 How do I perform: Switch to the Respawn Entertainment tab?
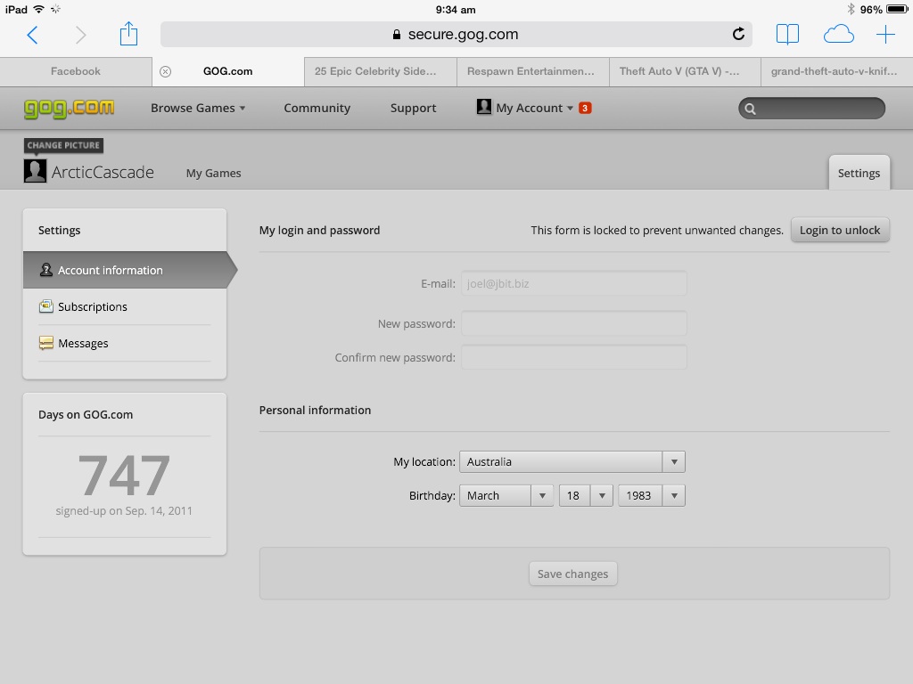point(533,71)
